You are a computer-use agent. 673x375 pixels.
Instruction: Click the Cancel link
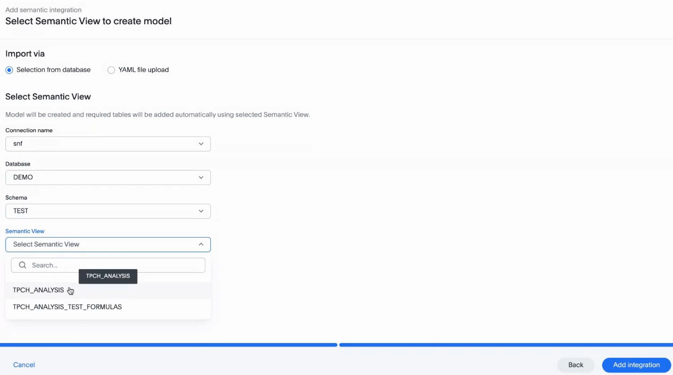tap(24, 365)
